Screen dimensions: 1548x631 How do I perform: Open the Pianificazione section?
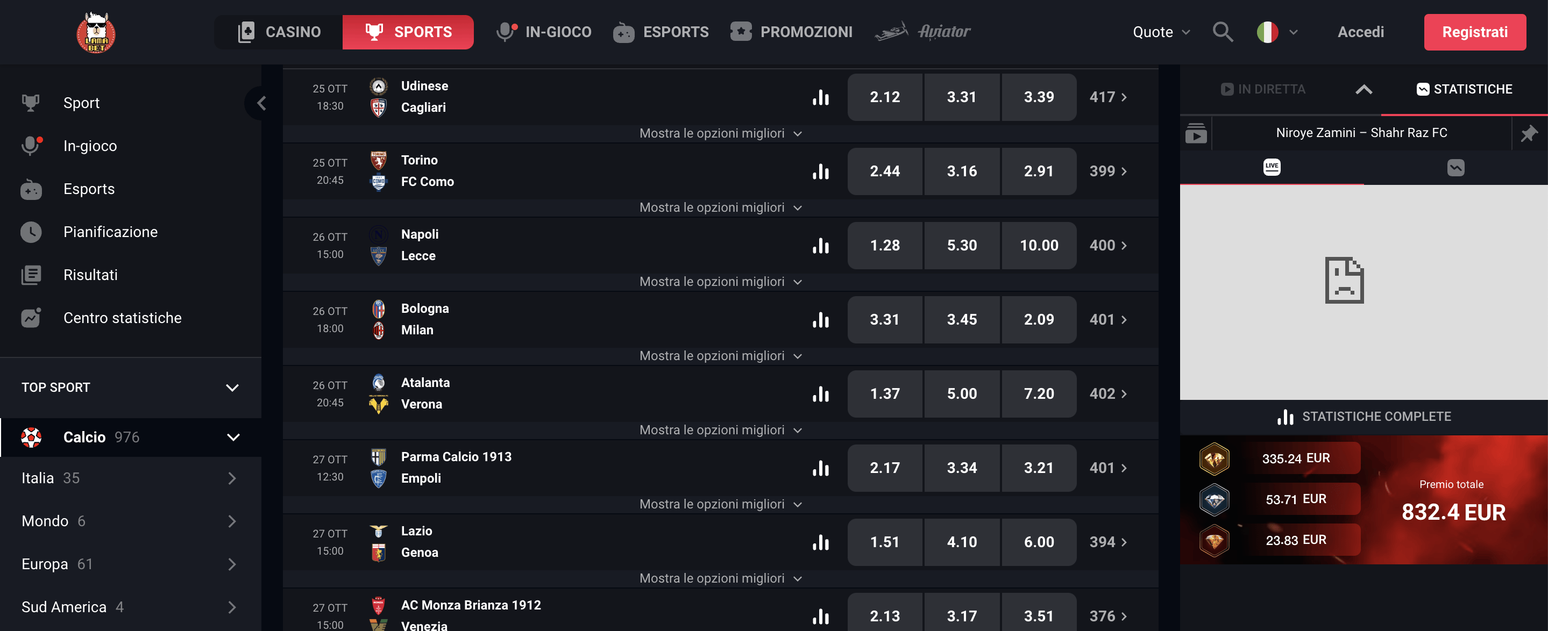(111, 231)
